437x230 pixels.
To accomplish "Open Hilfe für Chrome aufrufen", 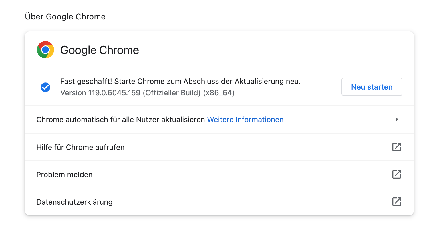I will pos(80,147).
